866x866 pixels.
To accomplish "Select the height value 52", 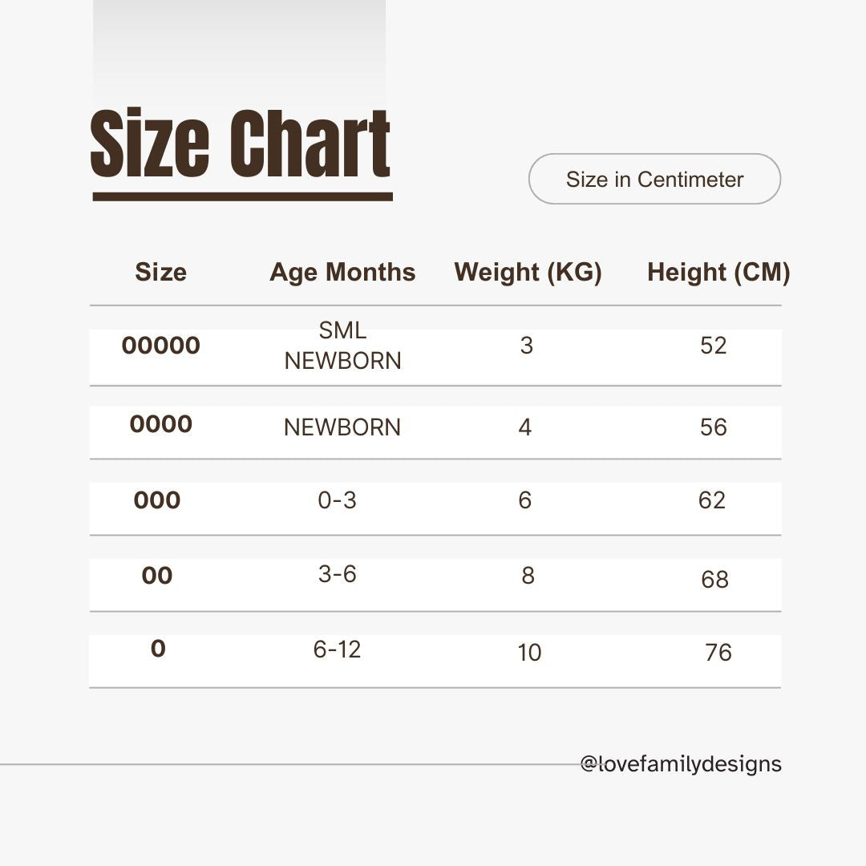I will point(713,346).
